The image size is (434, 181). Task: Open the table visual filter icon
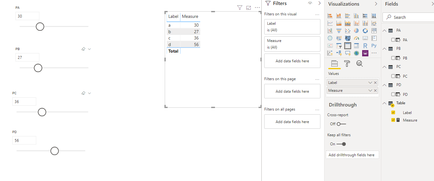coord(240,8)
